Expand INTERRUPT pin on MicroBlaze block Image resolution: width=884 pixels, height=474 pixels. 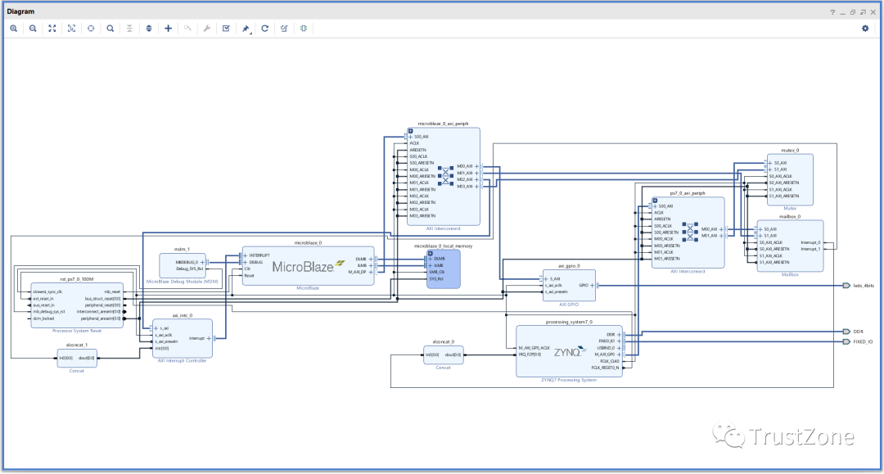(x=246, y=255)
